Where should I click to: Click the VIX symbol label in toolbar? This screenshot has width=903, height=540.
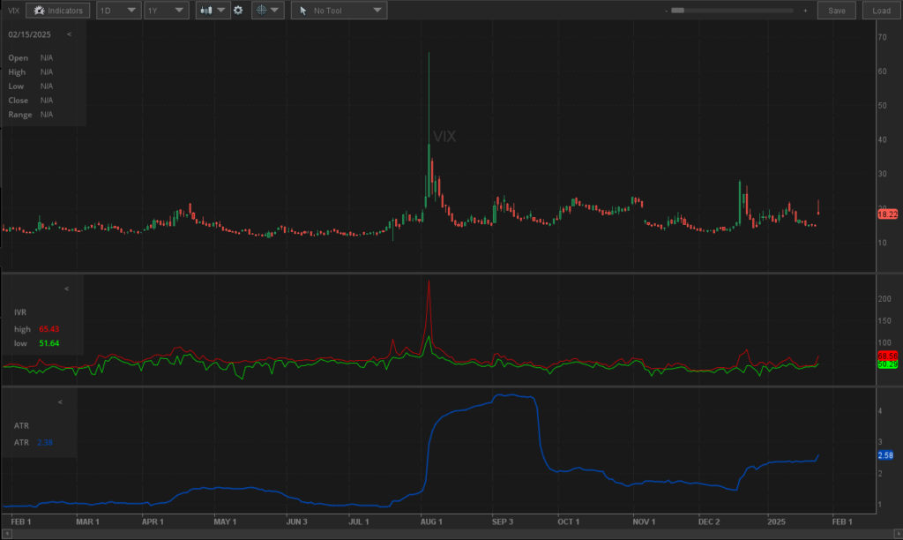[14, 11]
